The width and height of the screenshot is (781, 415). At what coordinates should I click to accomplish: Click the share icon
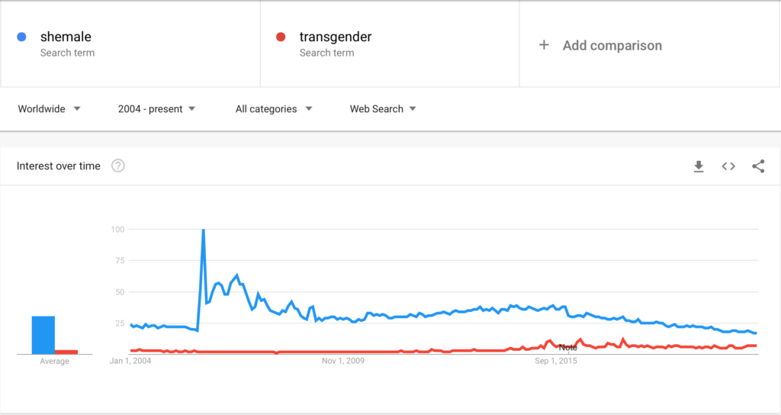pyautogui.click(x=758, y=166)
